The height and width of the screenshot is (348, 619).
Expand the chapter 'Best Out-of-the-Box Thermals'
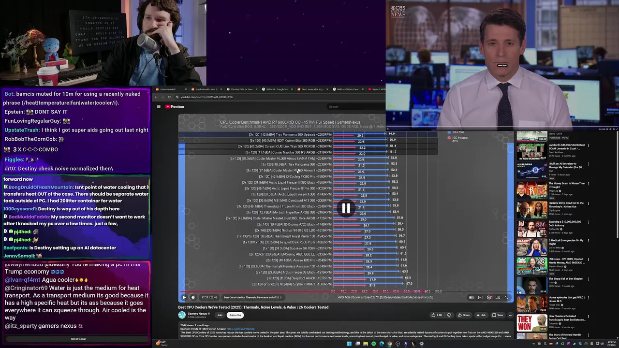tap(252, 297)
